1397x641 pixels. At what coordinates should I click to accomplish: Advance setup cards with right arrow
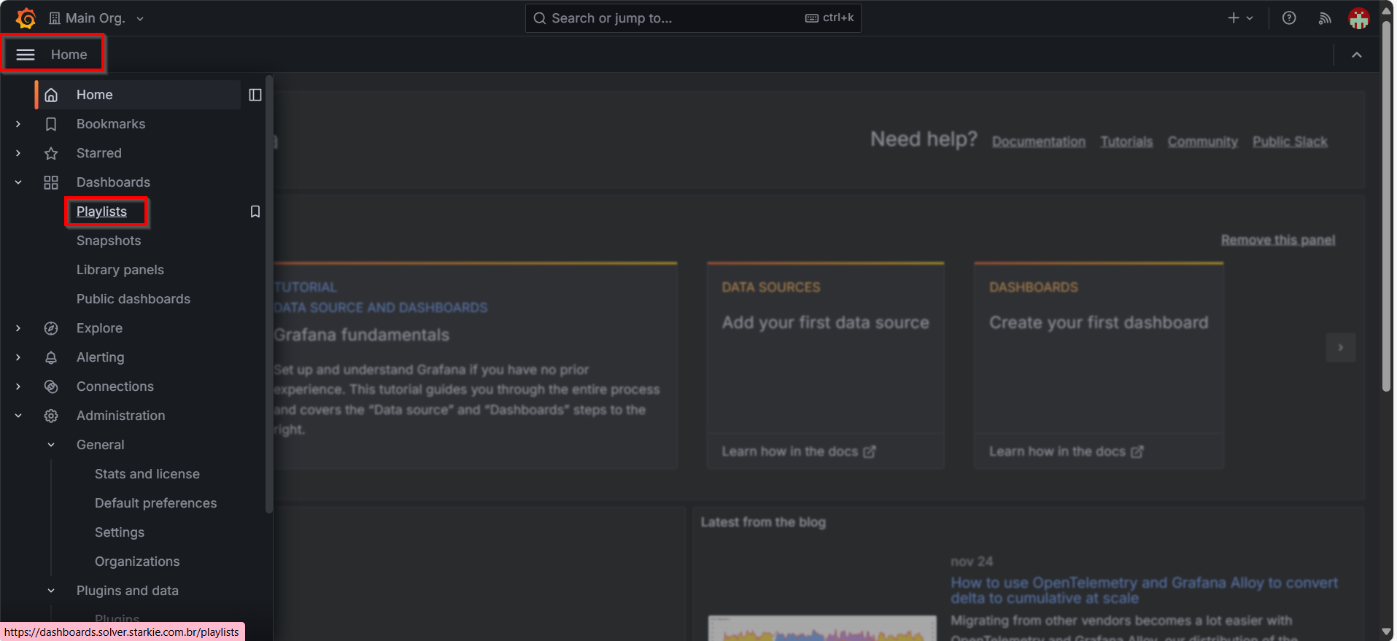1341,348
